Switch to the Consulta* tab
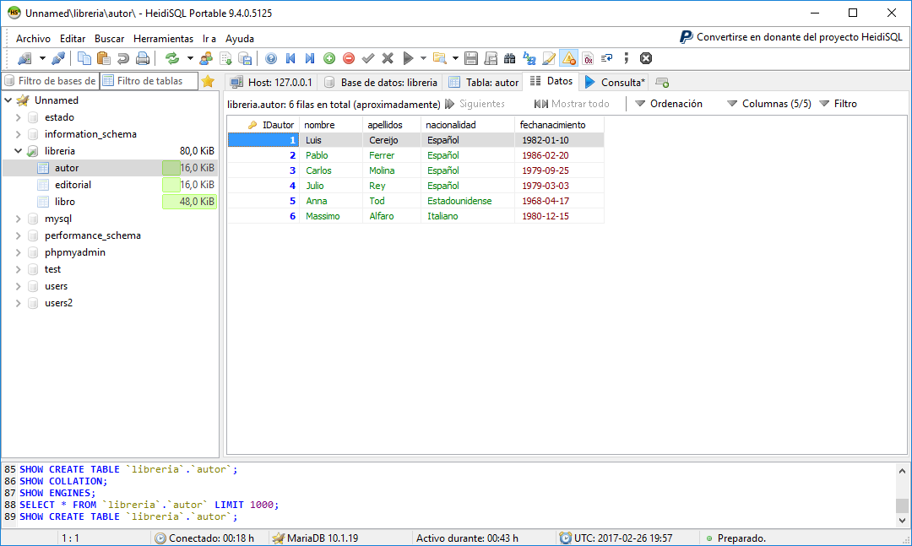This screenshot has height=546, width=912. [615, 83]
